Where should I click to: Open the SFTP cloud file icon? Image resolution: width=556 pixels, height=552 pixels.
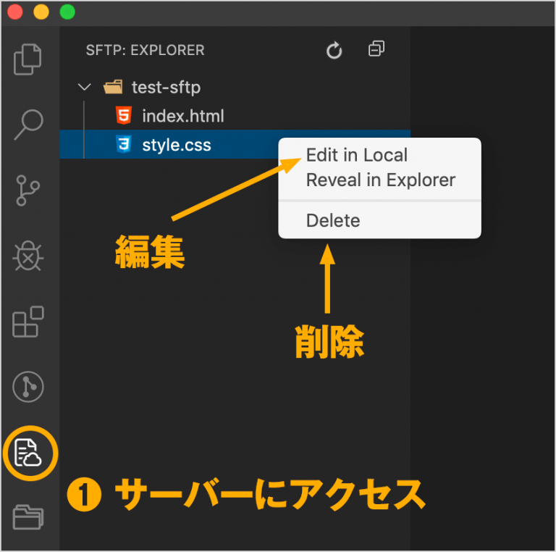click(28, 453)
